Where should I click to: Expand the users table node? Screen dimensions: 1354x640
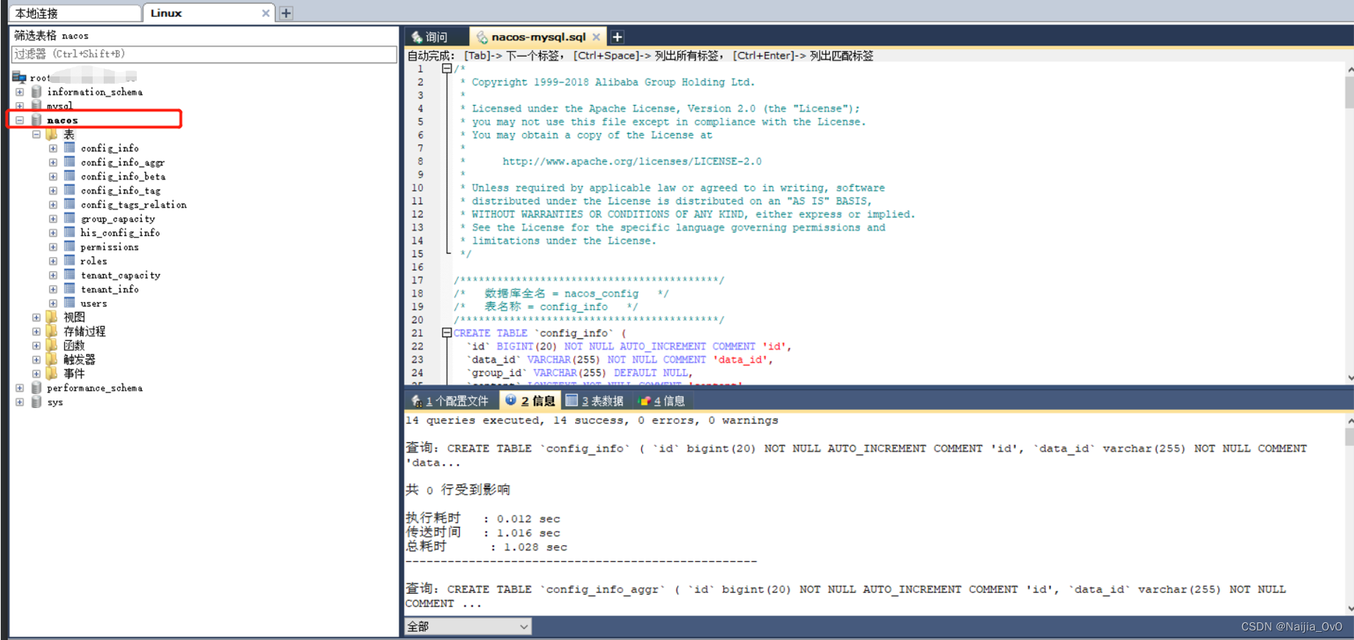pos(53,303)
